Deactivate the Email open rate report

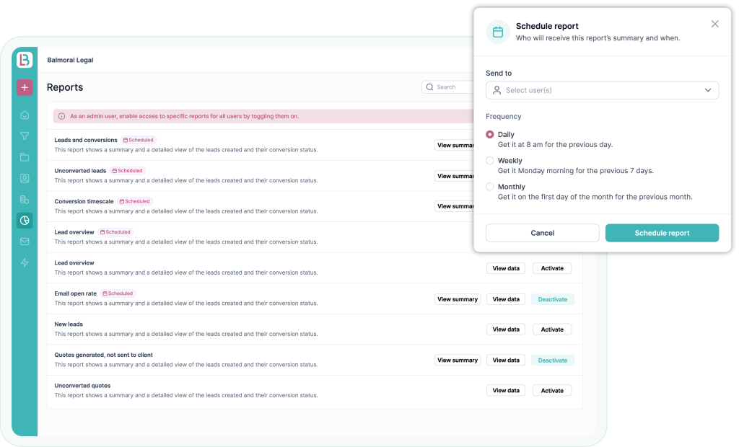pyautogui.click(x=552, y=299)
